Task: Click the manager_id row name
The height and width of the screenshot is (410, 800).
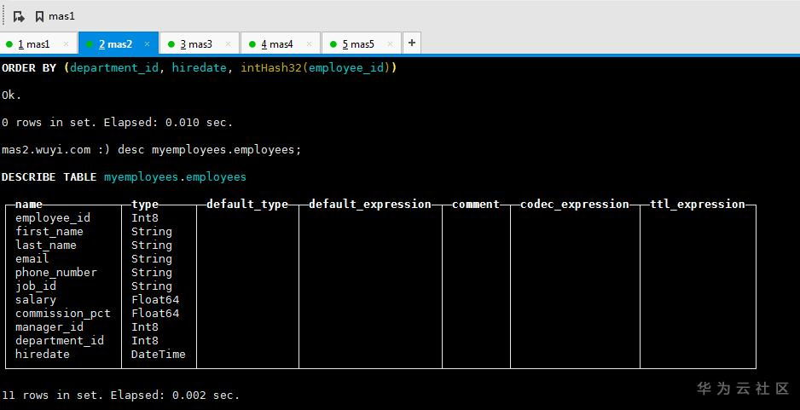Action: [49, 326]
